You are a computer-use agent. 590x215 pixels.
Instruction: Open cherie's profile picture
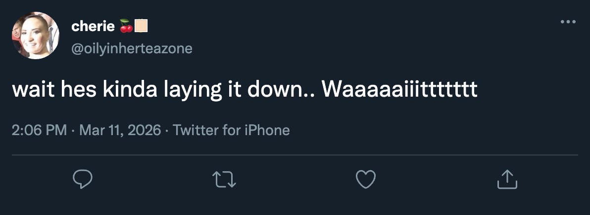point(35,36)
